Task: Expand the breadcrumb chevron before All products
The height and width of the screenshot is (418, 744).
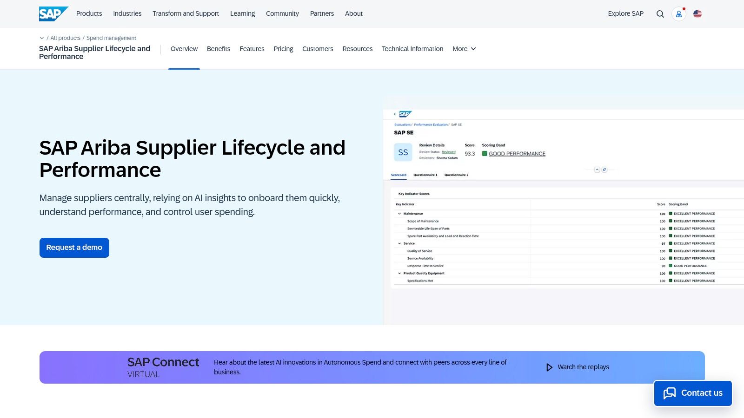Action: coord(42,38)
